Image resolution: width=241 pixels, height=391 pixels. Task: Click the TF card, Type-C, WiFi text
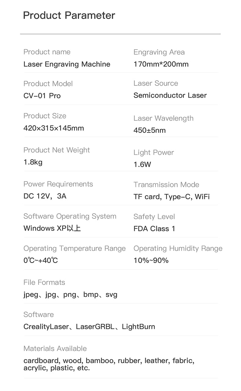pos(172,197)
